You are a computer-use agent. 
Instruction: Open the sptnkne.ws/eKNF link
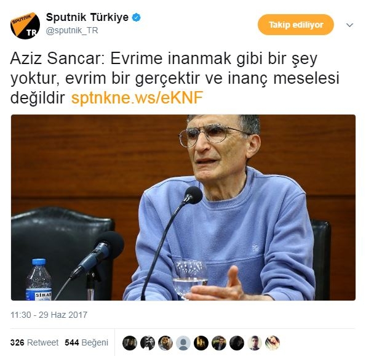coord(137,98)
